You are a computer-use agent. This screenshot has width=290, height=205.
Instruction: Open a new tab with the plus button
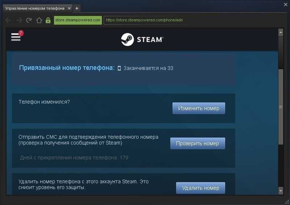(77, 8)
